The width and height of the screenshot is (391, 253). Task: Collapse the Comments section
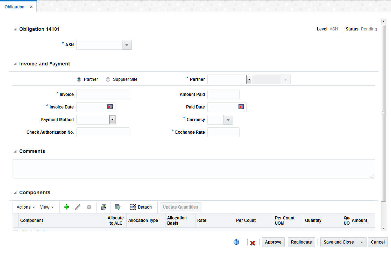click(15, 151)
